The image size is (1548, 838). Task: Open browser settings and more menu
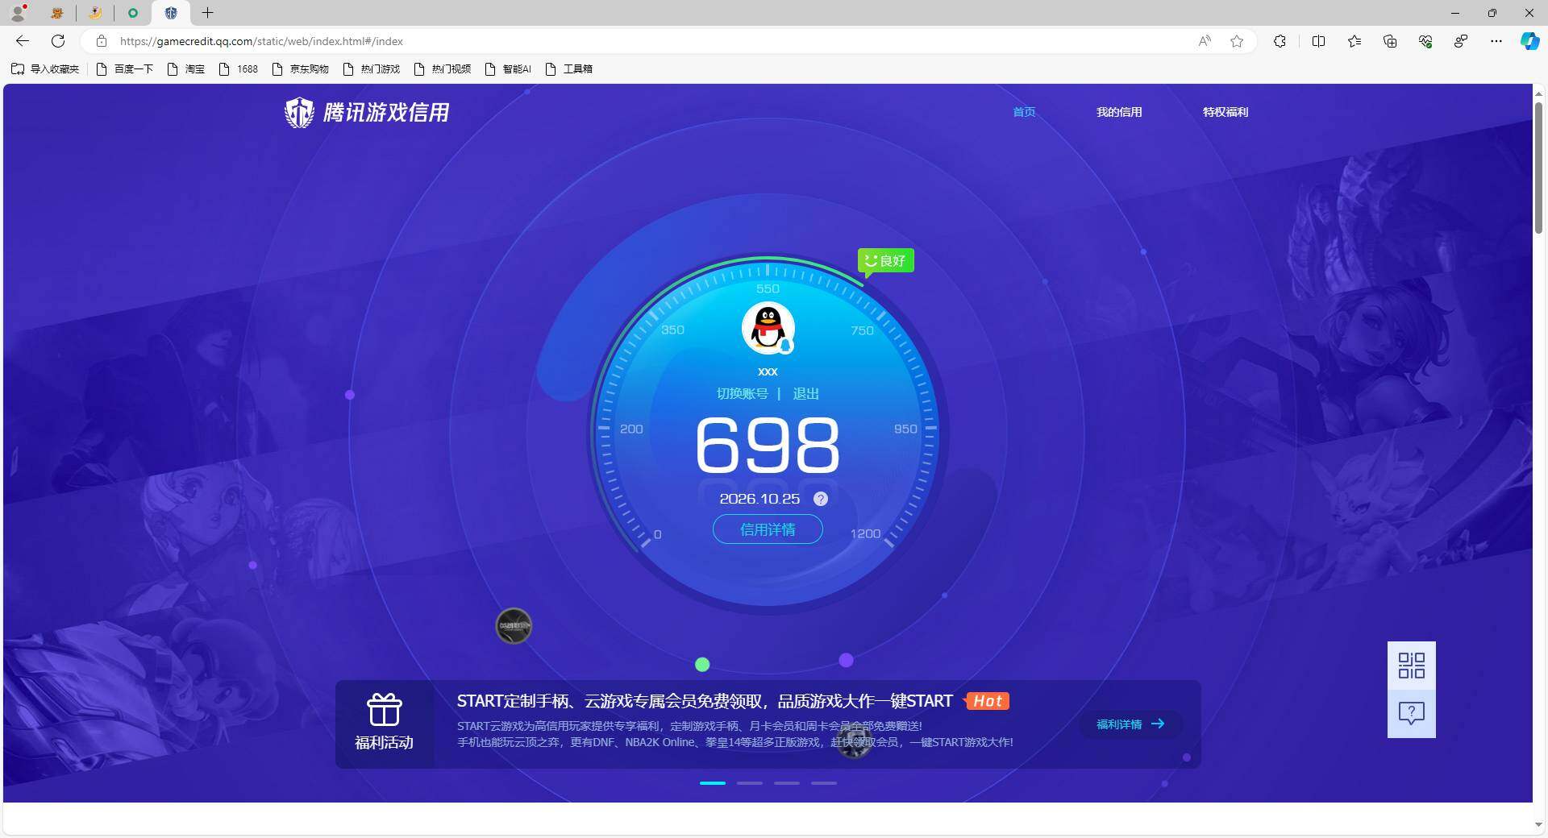[x=1496, y=41]
